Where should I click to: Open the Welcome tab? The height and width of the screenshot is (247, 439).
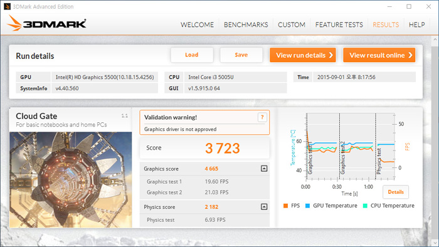(197, 24)
